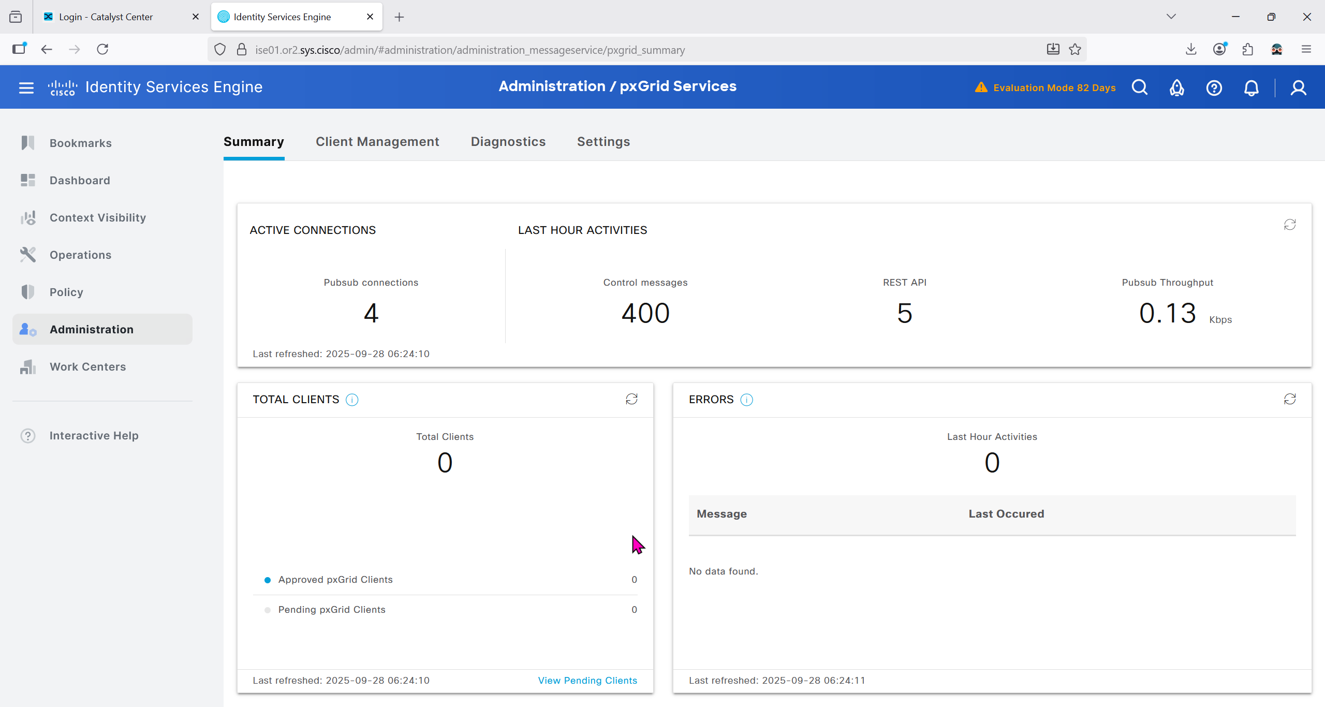Click the browser address bar URL
The width and height of the screenshot is (1325, 707).
pos(469,50)
